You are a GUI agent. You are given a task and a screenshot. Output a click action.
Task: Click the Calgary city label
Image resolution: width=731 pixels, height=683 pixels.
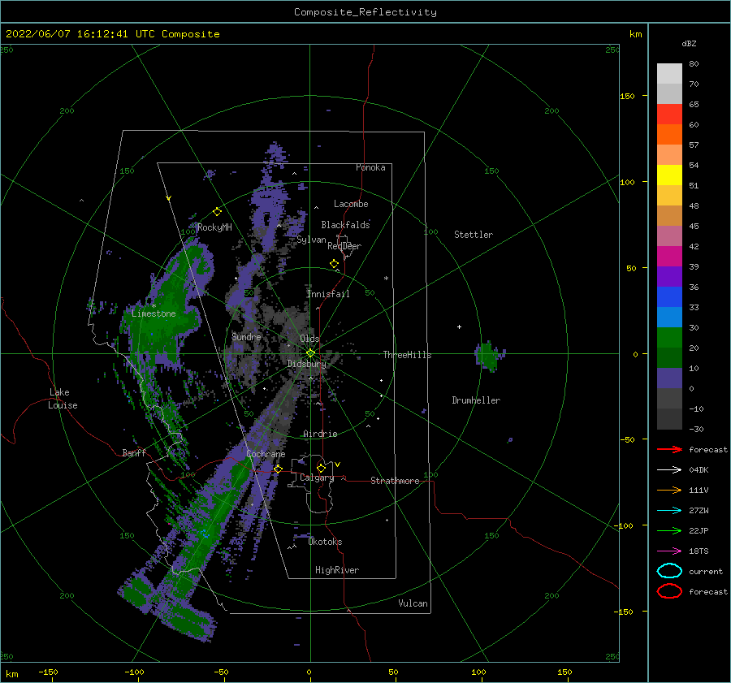317,478
